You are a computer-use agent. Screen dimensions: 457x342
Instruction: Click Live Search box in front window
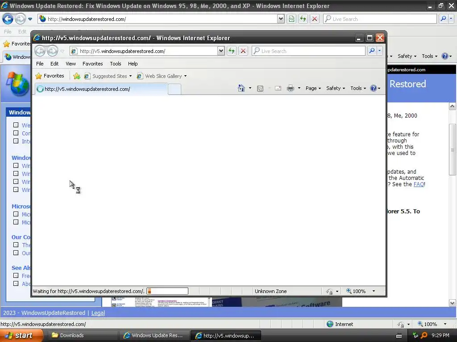pos(308,51)
